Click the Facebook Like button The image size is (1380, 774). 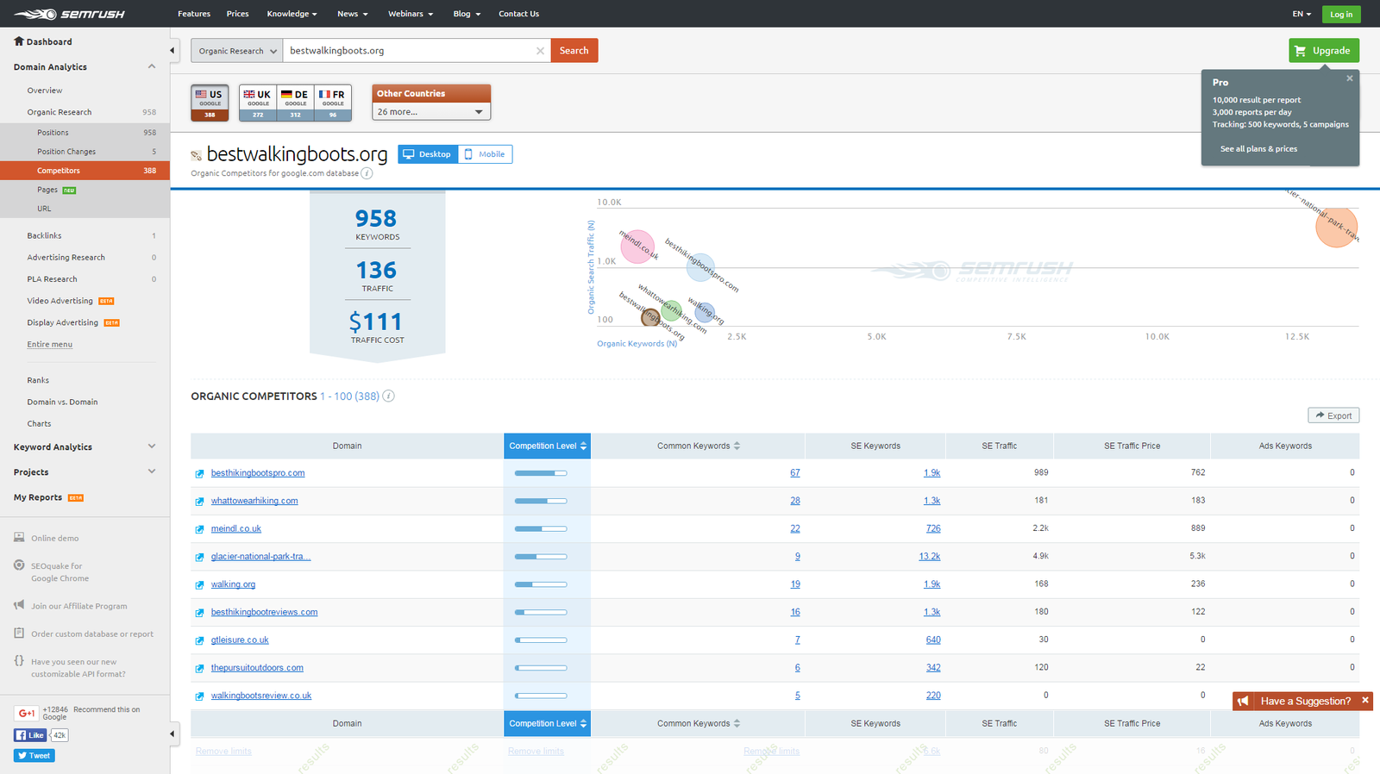pos(30,735)
